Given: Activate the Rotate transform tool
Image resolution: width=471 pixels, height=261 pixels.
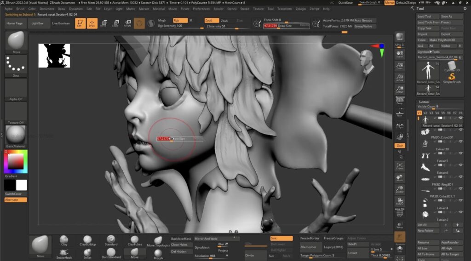Looking at the screenshot, I should pos(127,23).
